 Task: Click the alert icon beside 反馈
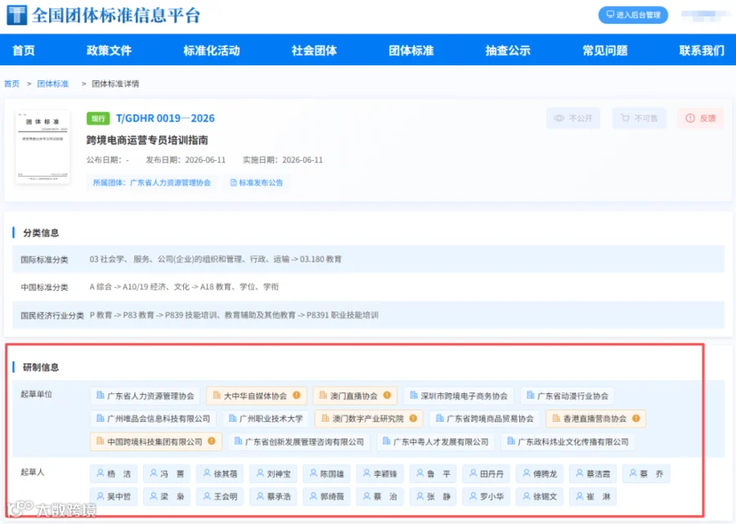click(690, 119)
